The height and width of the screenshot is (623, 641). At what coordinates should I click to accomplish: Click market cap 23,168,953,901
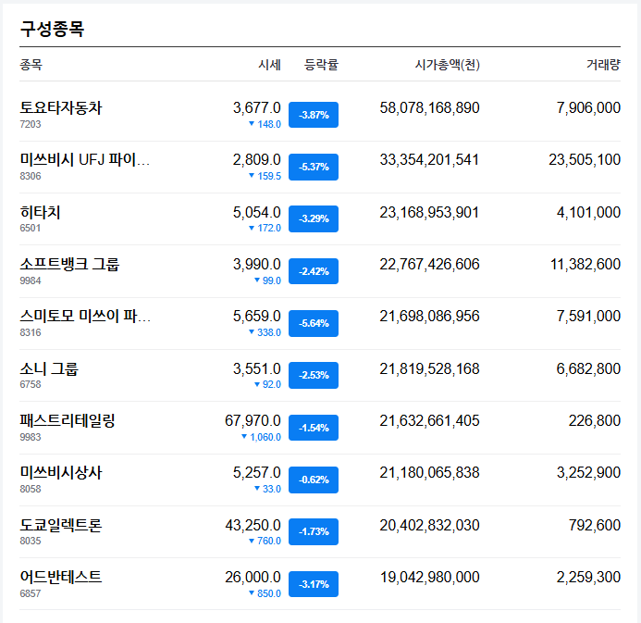click(x=429, y=212)
